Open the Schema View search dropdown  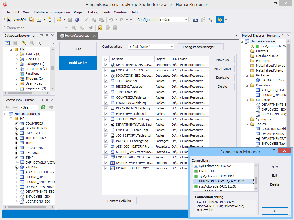coord(36,107)
